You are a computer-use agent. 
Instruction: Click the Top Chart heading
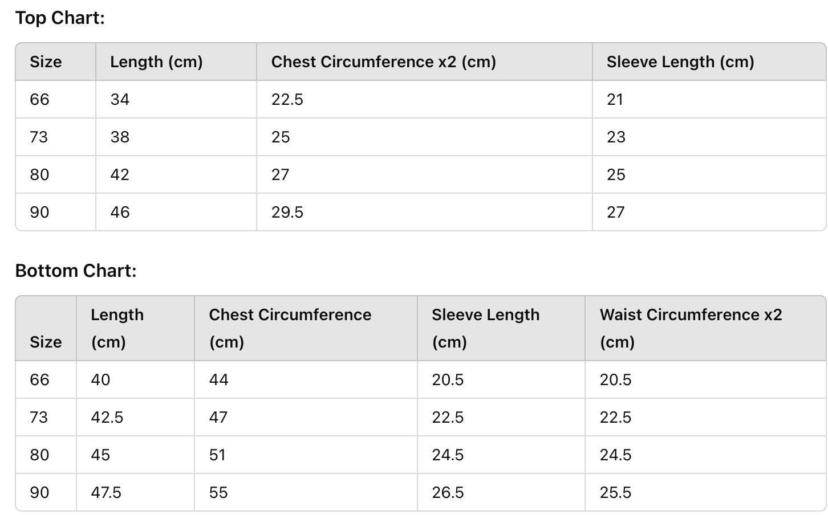click(60, 18)
